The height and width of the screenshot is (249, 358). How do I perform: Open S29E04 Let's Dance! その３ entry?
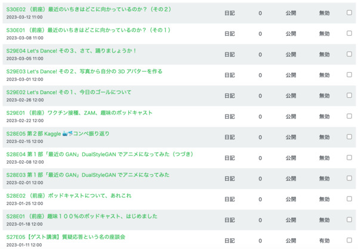[72, 51]
